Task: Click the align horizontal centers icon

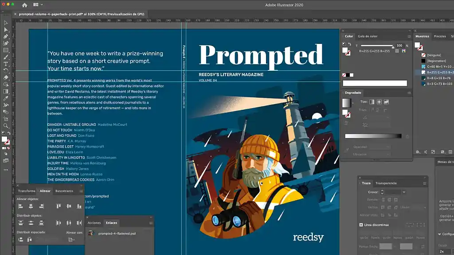Action: pos(31,206)
